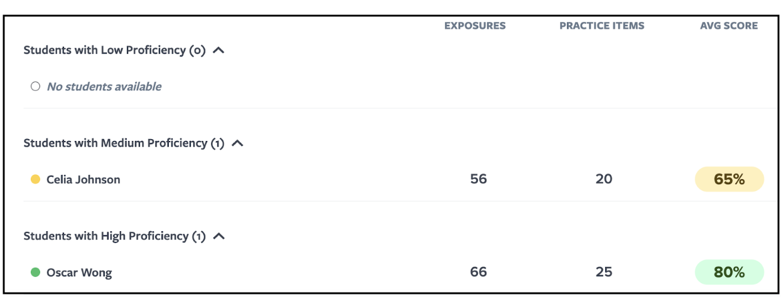Screen dimensions: 781x297
Task: Select Celia Johnson's exposures value 56
Action: (x=478, y=179)
